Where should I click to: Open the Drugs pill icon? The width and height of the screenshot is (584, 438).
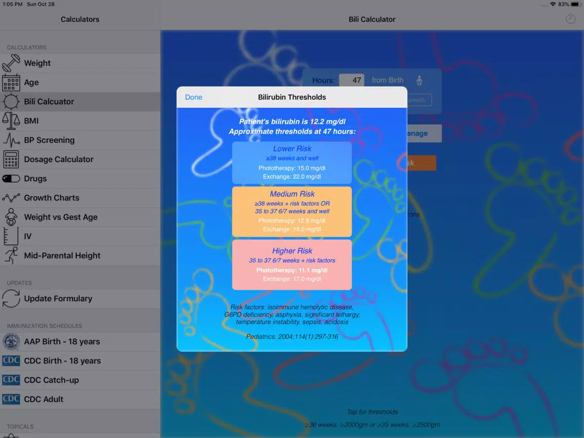click(11, 178)
